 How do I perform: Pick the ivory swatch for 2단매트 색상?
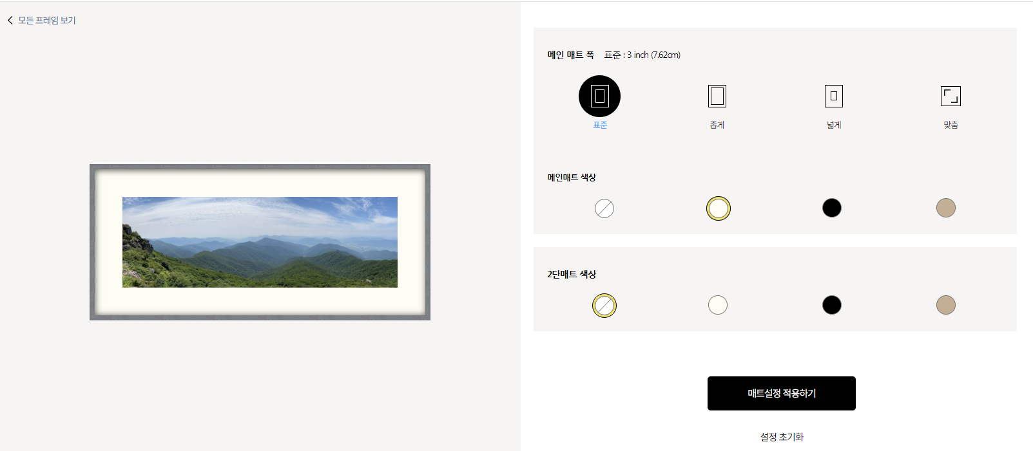(718, 305)
